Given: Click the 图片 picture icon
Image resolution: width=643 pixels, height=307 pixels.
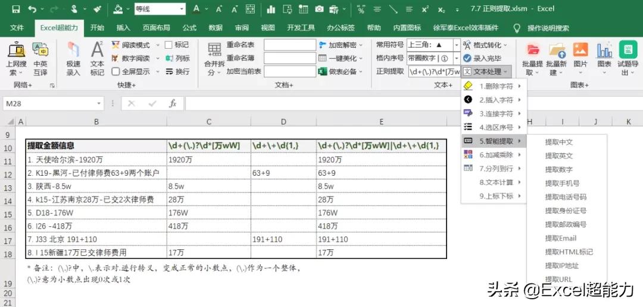Looking at the screenshot, I should tap(580, 50).
